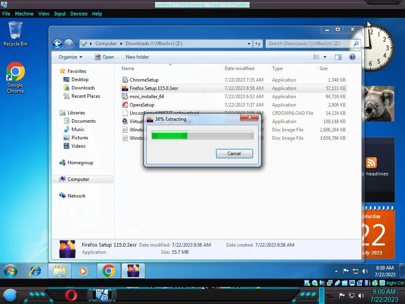Open Explorer help icon
Image resolution: width=405 pixels, height=304 pixels.
(x=352, y=57)
